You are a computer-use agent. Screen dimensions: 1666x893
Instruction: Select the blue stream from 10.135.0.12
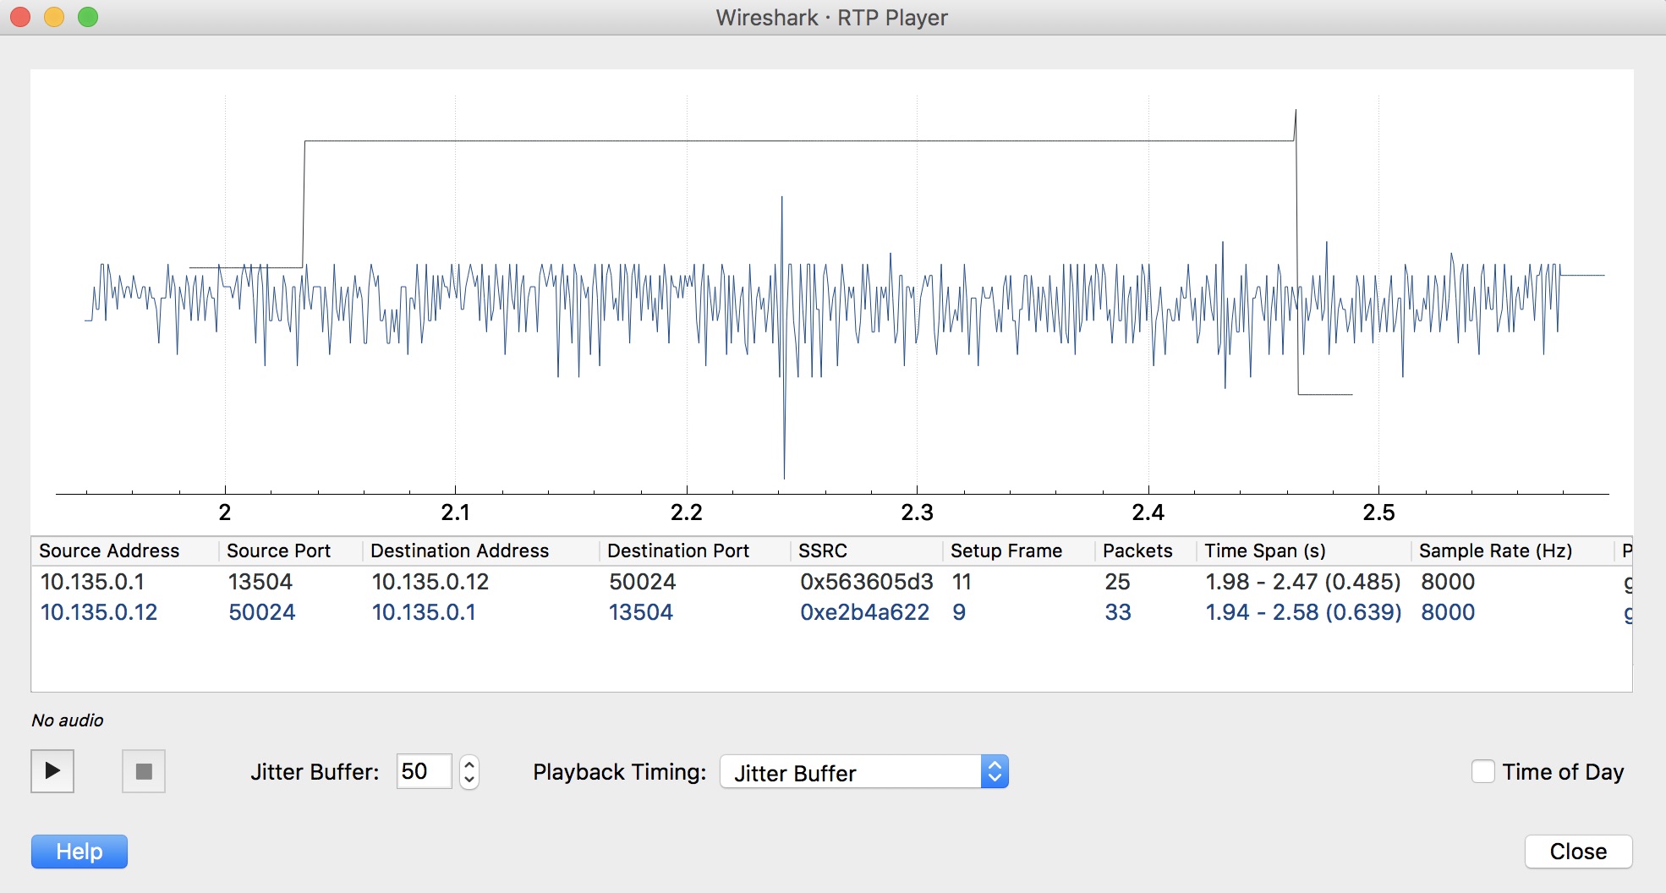pos(99,612)
